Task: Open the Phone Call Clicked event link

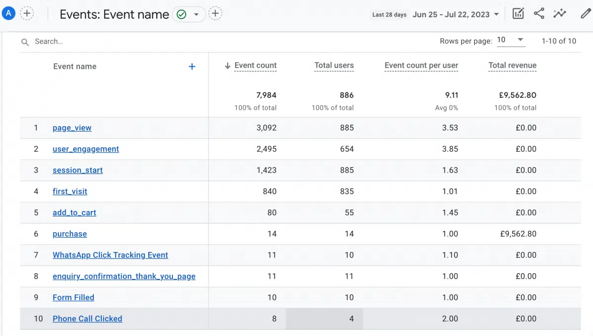Action: (87, 319)
